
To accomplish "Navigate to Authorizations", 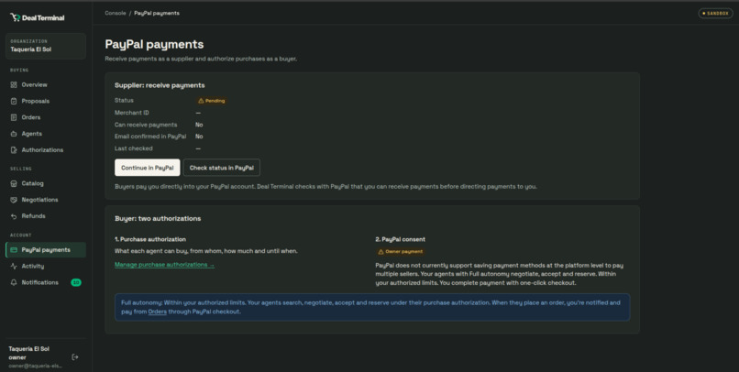I will [x=46, y=149].
